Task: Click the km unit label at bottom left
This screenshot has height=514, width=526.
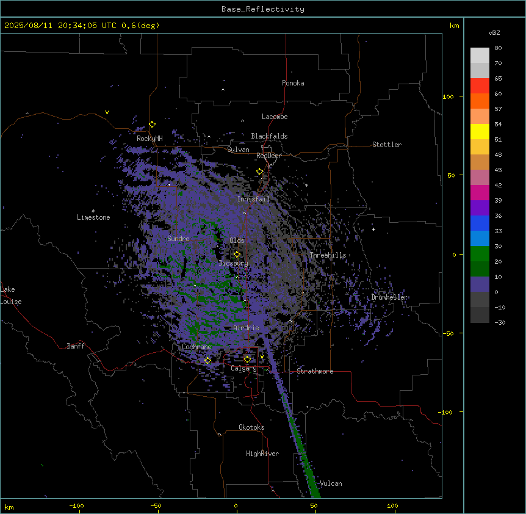Action: coord(9,507)
